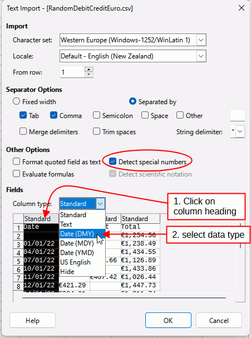
Task: Enable Evaluate formulas checkbox
Action: click(16, 174)
